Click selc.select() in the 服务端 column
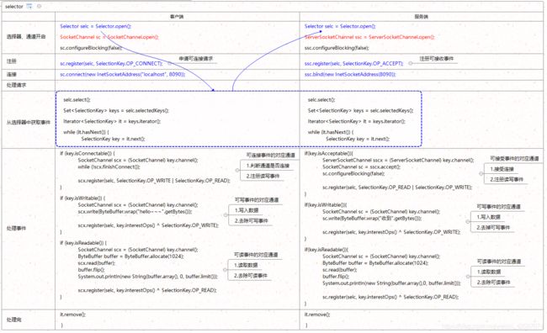 pyautogui.click(x=321, y=100)
